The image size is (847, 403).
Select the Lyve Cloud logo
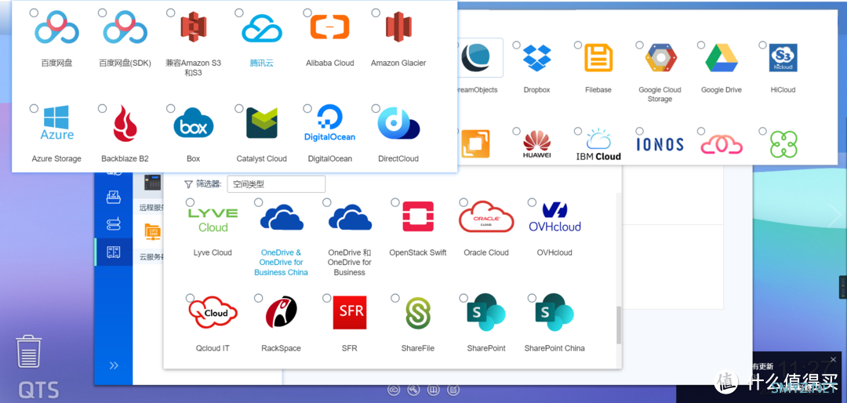(213, 220)
